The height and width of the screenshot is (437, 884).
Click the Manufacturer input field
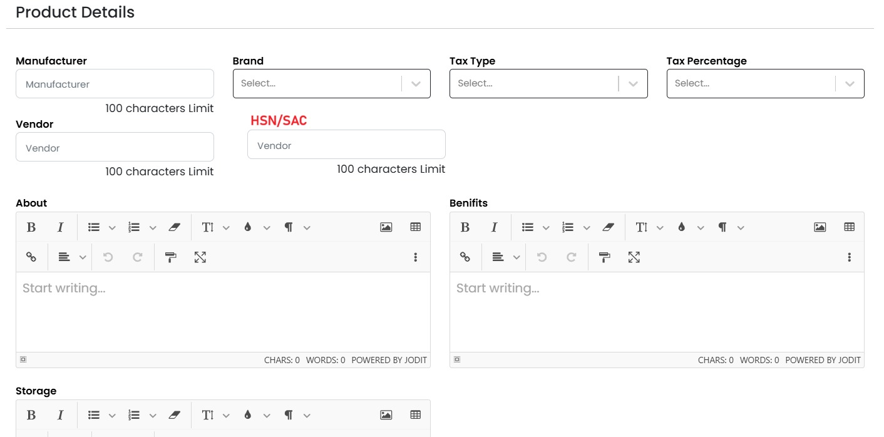(x=115, y=84)
